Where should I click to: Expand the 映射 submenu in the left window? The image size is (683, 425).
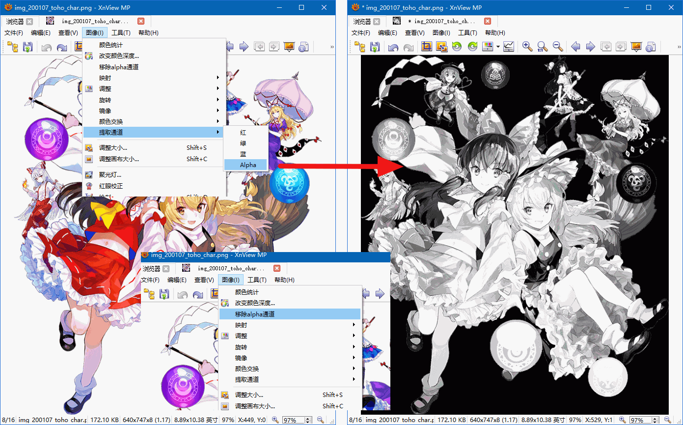154,78
